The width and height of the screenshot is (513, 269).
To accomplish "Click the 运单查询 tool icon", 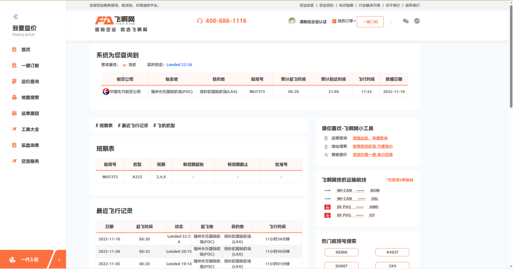I will click(x=326, y=138).
